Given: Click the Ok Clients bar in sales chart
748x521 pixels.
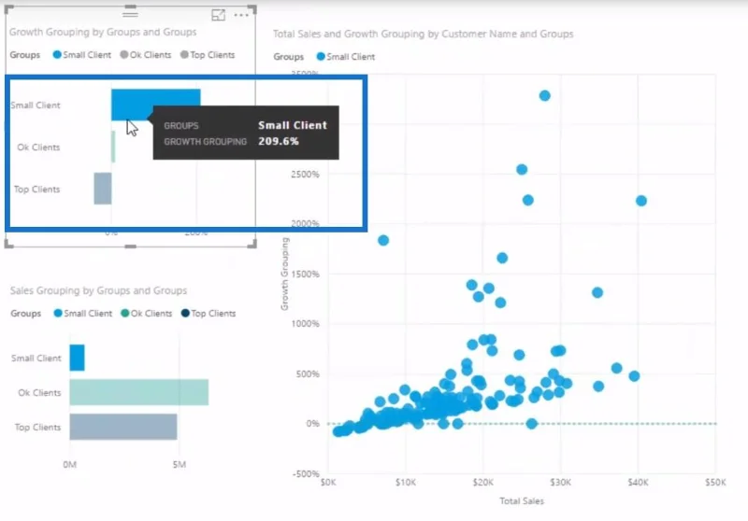Looking at the screenshot, I should [138, 392].
